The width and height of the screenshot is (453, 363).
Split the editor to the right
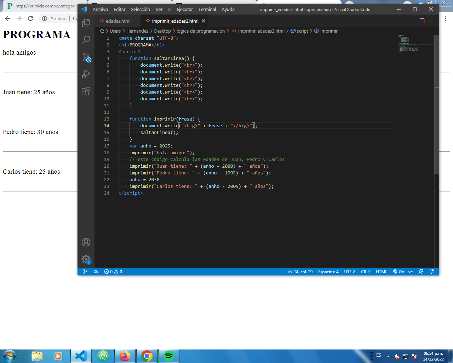[422, 21]
